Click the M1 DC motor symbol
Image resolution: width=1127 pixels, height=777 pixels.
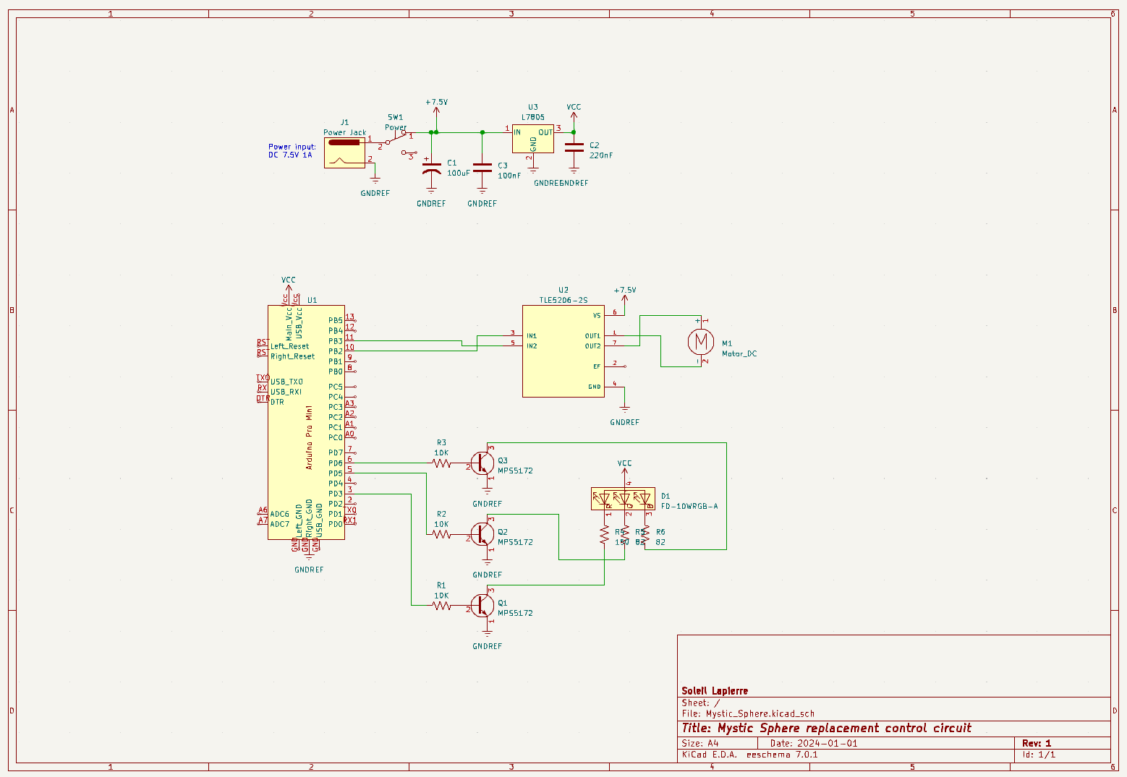tap(699, 341)
